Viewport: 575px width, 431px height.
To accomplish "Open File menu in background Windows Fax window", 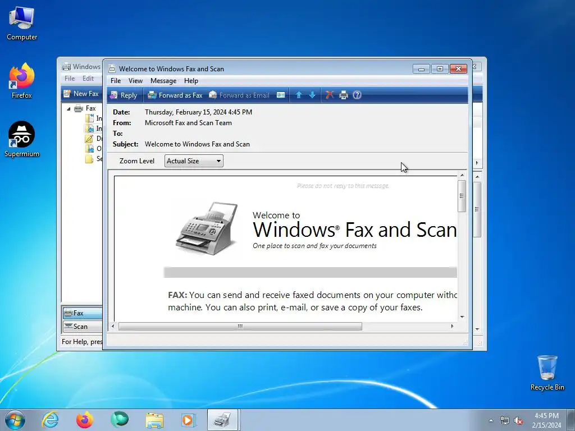I will pos(69,79).
